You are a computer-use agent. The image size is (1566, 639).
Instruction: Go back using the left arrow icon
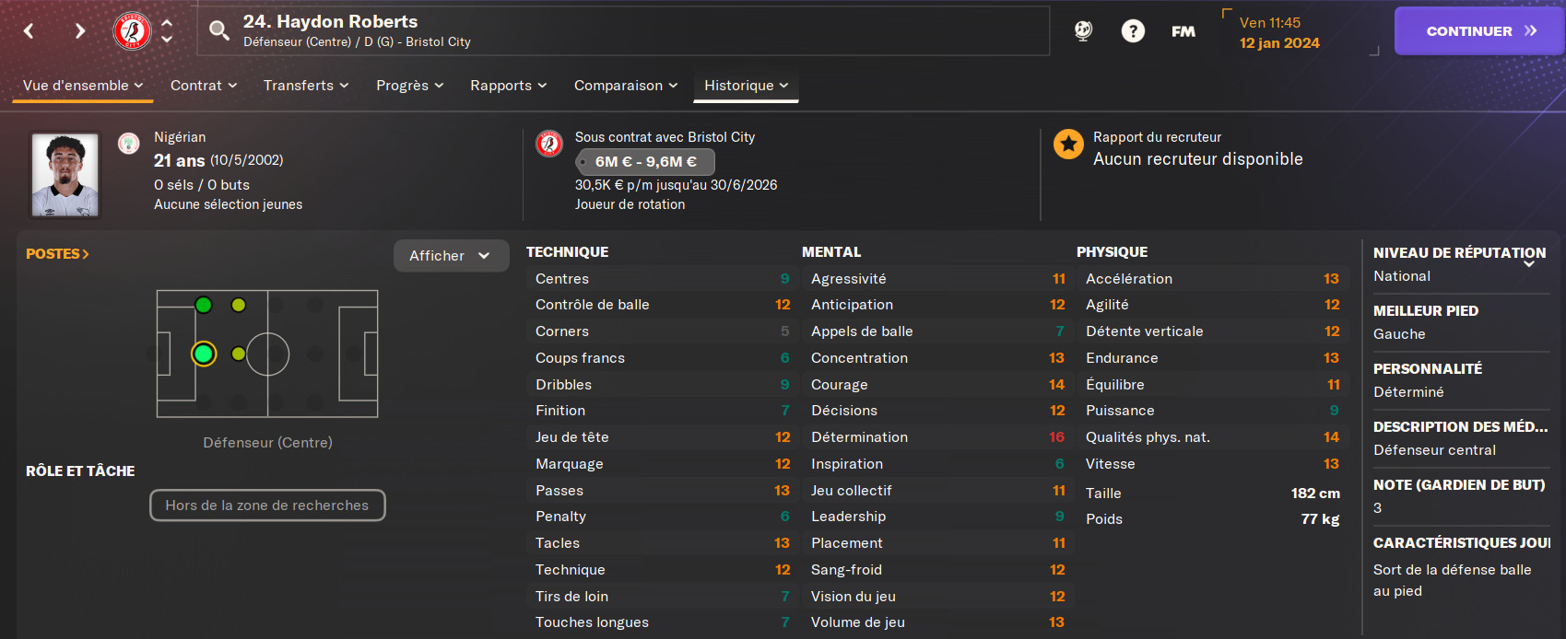pos(29,31)
